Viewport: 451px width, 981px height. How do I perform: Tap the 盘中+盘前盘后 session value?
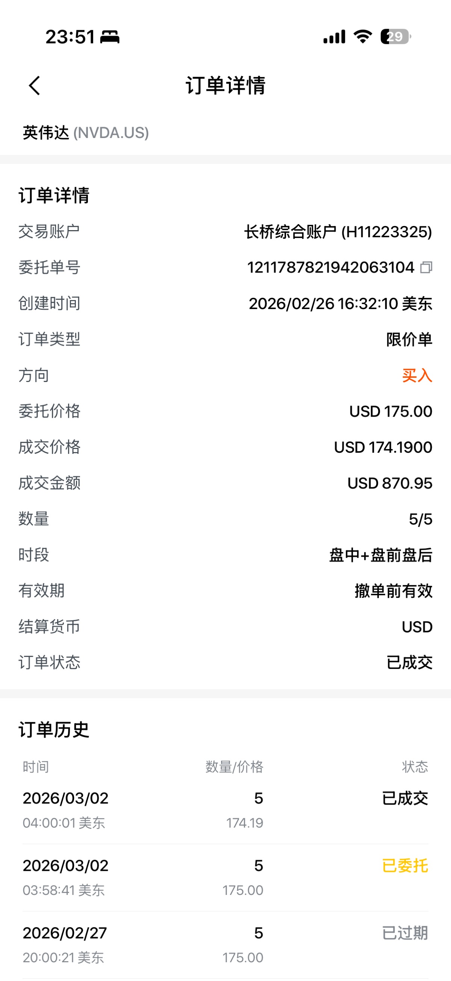pyautogui.click(x=381, y=555)
